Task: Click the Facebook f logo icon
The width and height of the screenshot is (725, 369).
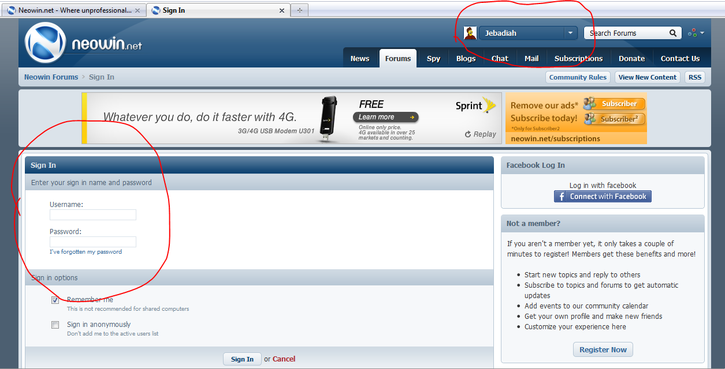Action: (x=560, y=197)
